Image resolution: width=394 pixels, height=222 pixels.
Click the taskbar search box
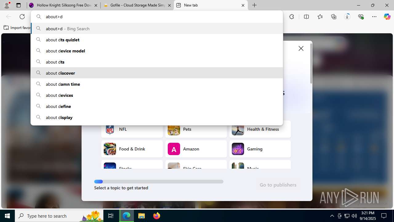60,216
